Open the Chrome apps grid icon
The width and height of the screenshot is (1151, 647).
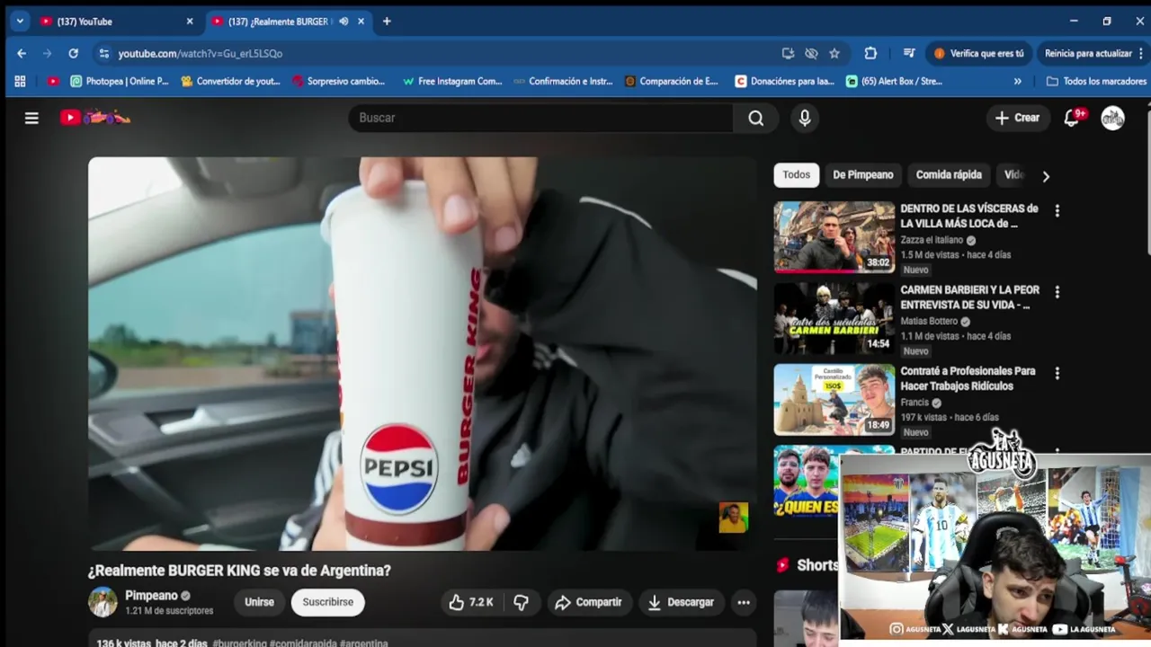pos(21,81)
